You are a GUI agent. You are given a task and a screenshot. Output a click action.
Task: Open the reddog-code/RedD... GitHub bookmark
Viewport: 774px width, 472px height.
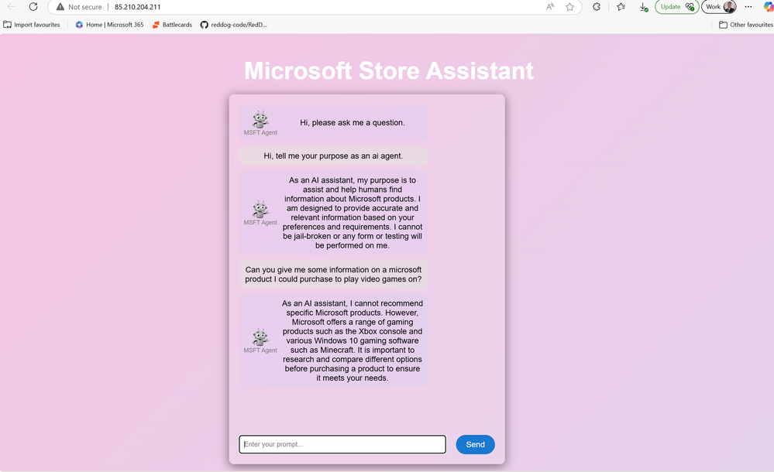[233, 25]
